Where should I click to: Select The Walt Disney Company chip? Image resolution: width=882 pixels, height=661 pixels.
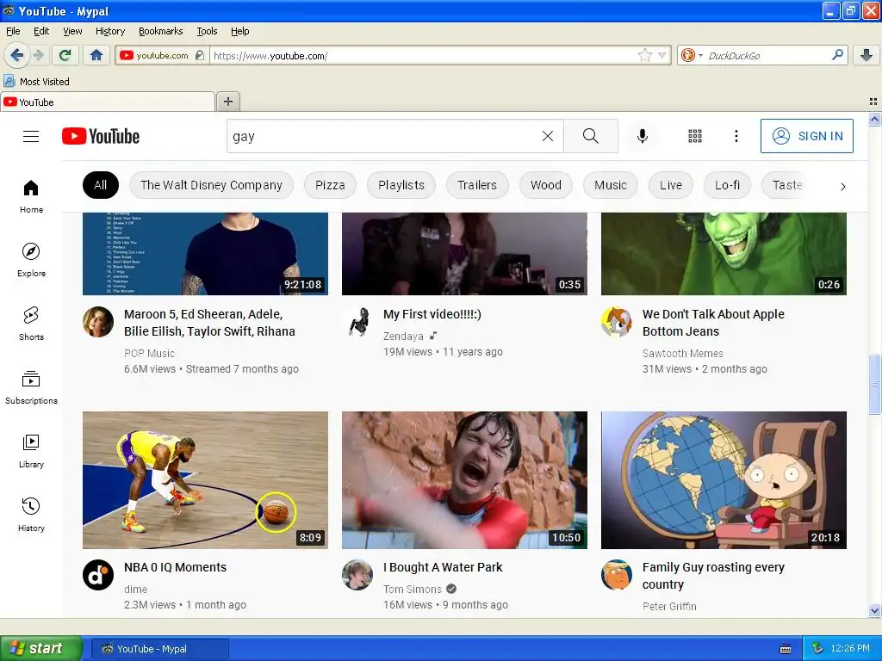[211, 185]
